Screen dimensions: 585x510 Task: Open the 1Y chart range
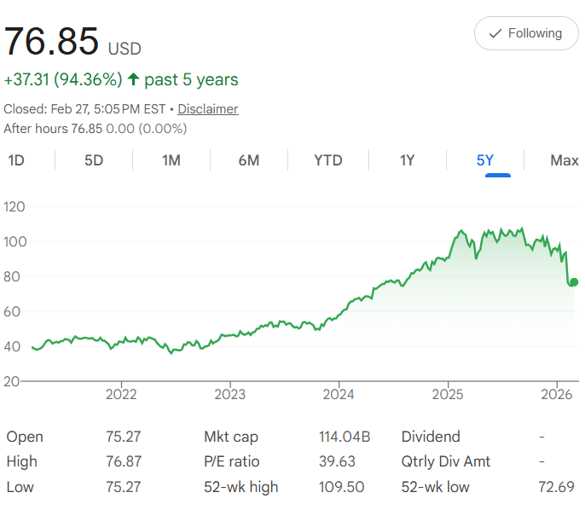pos(407,160)
